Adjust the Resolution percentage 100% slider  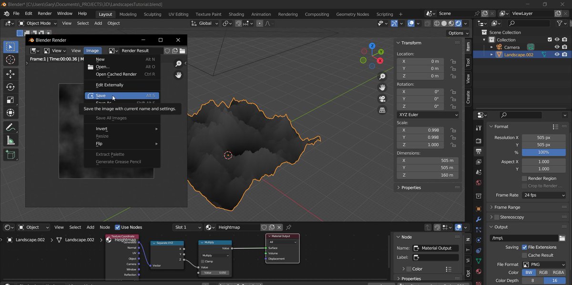[544, 152]
